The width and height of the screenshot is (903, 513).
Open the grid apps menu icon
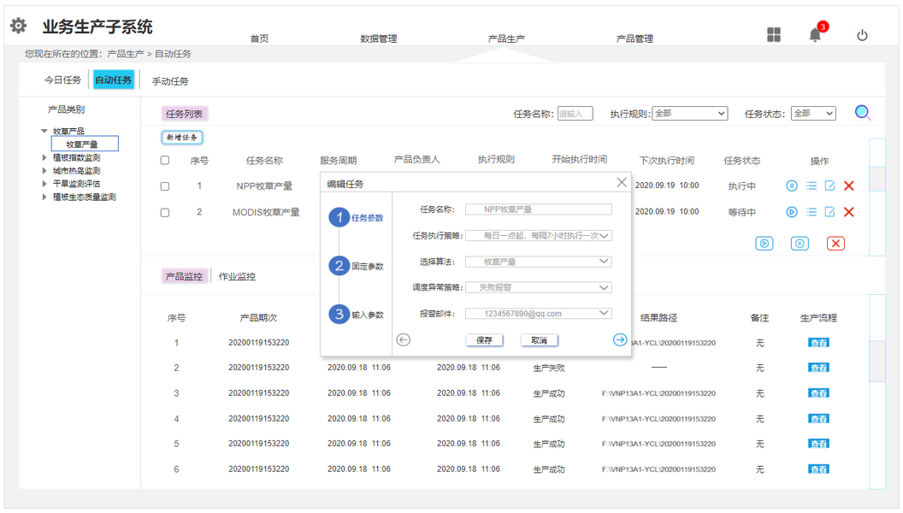pyautogui.click(x=773, y=34)
